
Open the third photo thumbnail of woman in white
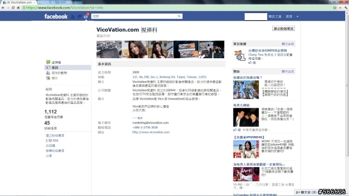[160, 50]
